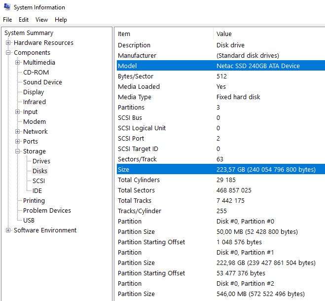
Task: Select the Bytes/Sector row
Action: [x=221, y=76]
